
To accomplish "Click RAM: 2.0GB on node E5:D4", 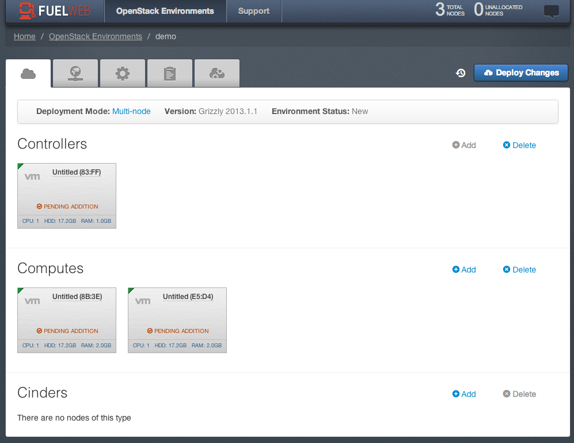I will [207, 346].
